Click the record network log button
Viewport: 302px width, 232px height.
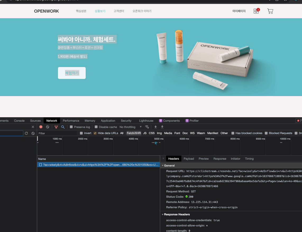click(x=41, y=127)
